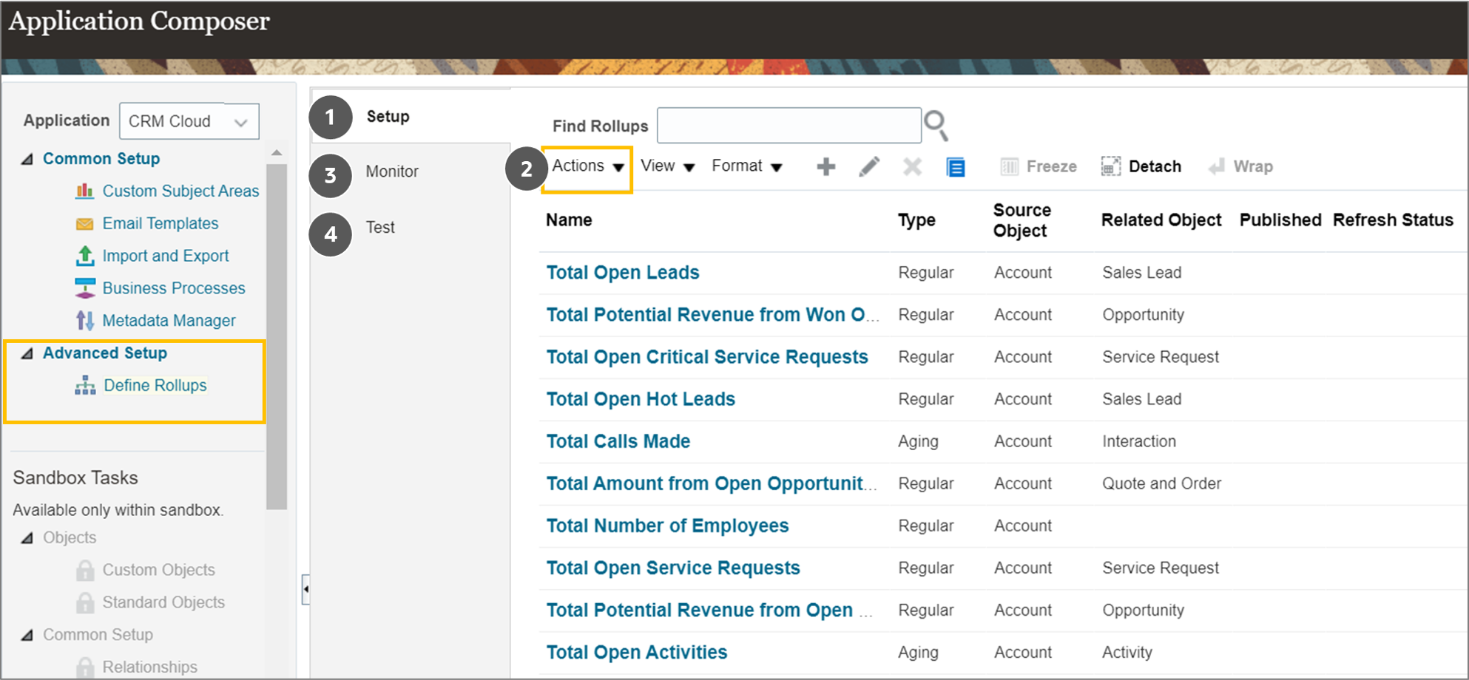
Task: Click the Detach toolbar button
Action: point(1141,166)
